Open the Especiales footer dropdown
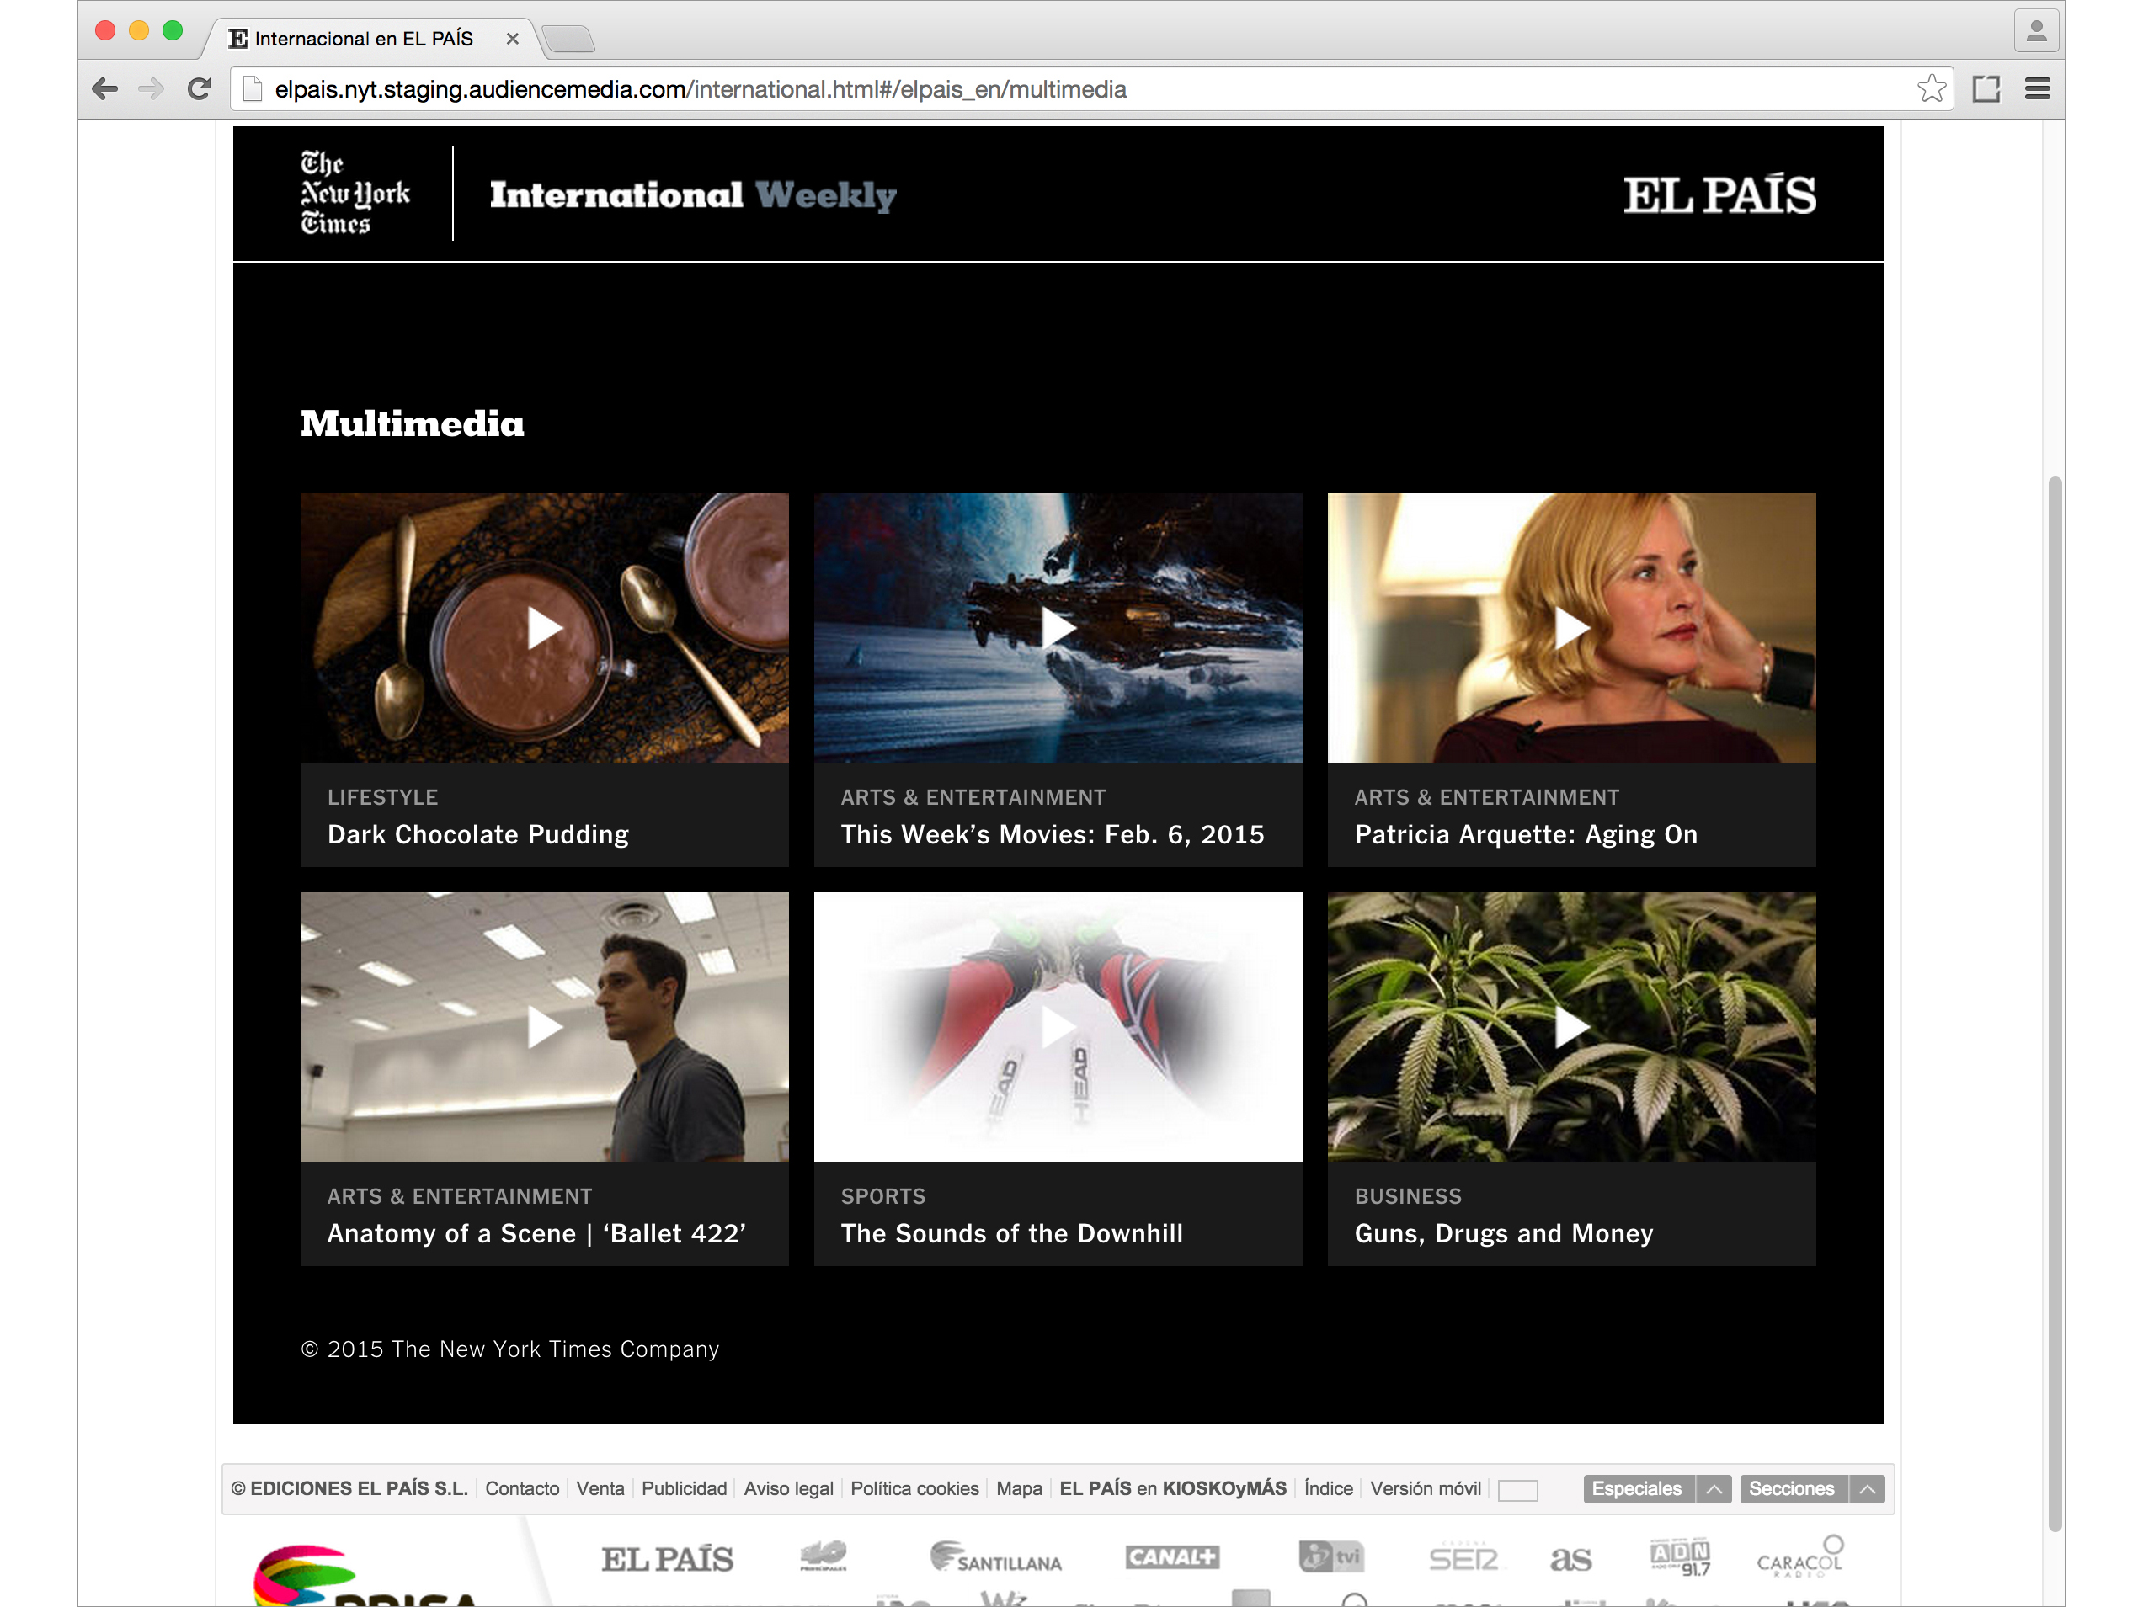The width and height of the screenshot is (2143, 1607). (x=1637, y=1489)
